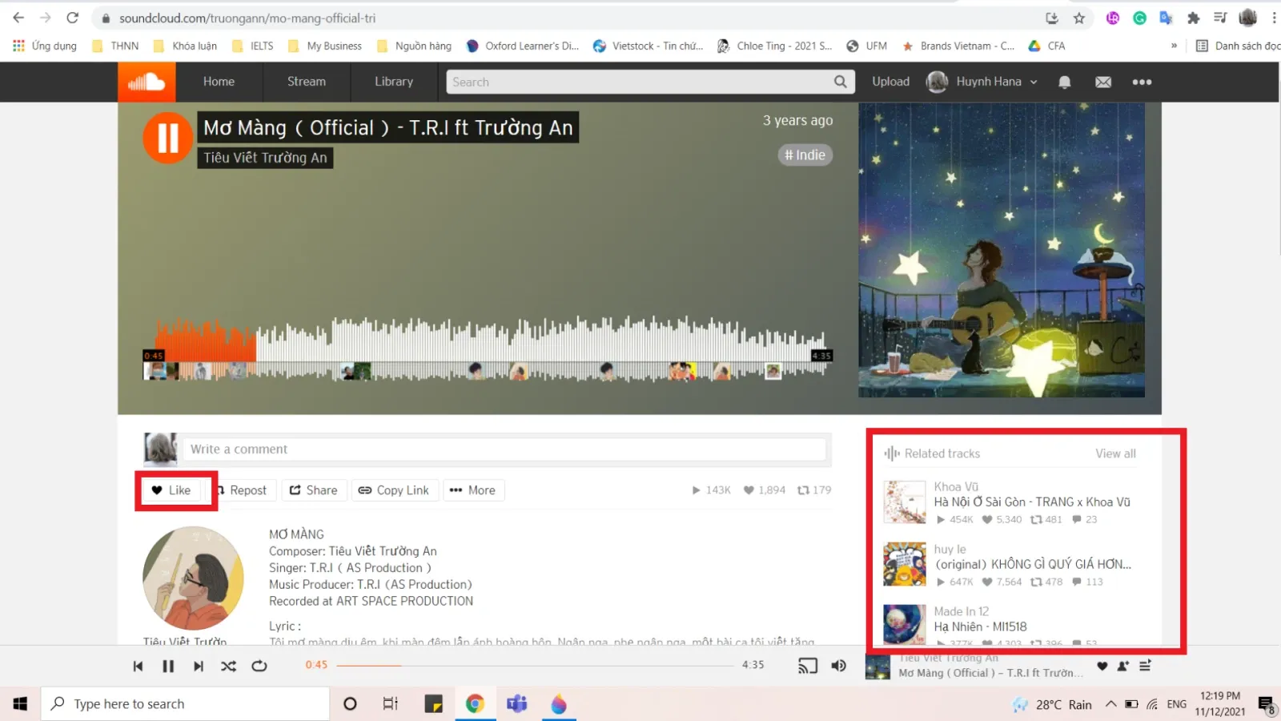Click the SoundCloud logo icon
Screen dimensions: 1281x721
pyautogui.click(x=147, y=82)
